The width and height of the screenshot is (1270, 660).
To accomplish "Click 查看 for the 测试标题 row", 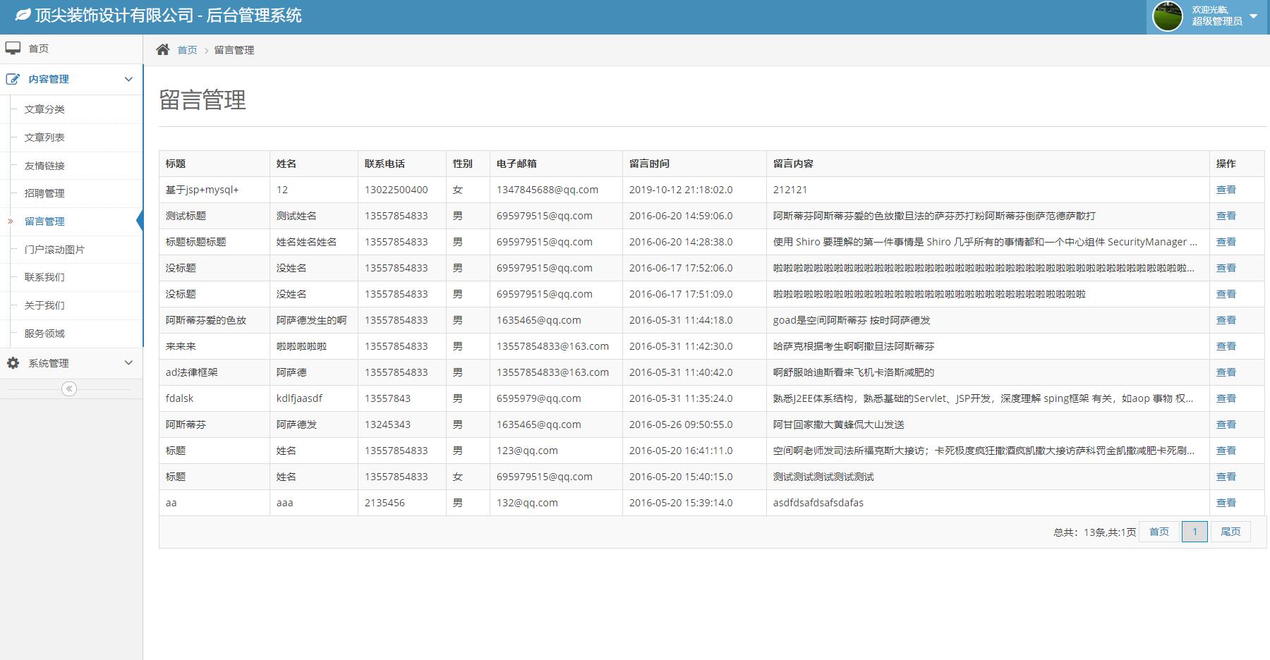I will point(1226,216).
